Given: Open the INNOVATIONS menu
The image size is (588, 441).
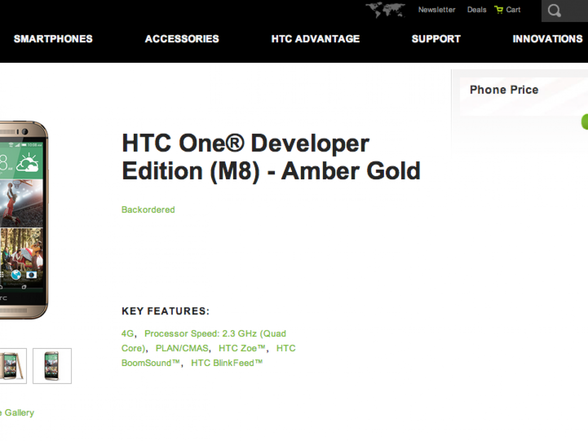Looking at the screenshot, I should 547,39.
